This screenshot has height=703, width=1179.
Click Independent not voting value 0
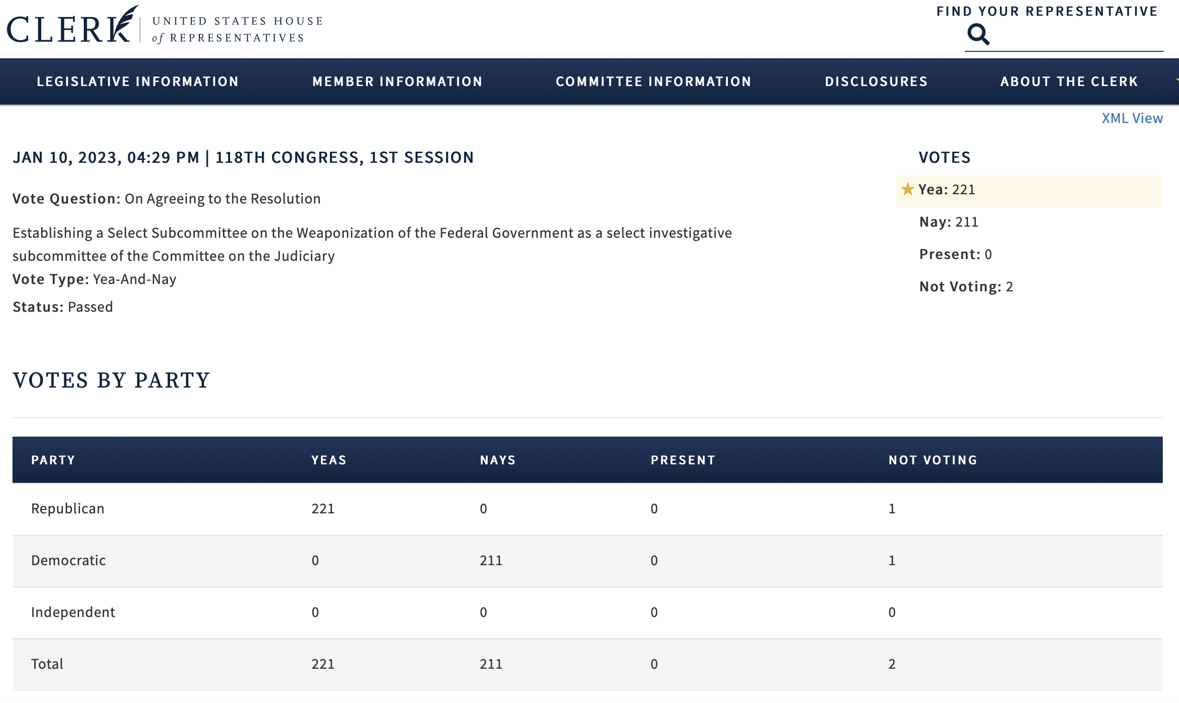(x=892, y=612)
